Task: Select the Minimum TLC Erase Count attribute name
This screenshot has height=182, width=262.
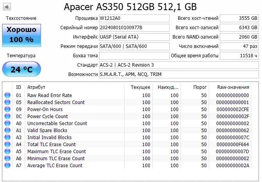Action: click(56, 158)
